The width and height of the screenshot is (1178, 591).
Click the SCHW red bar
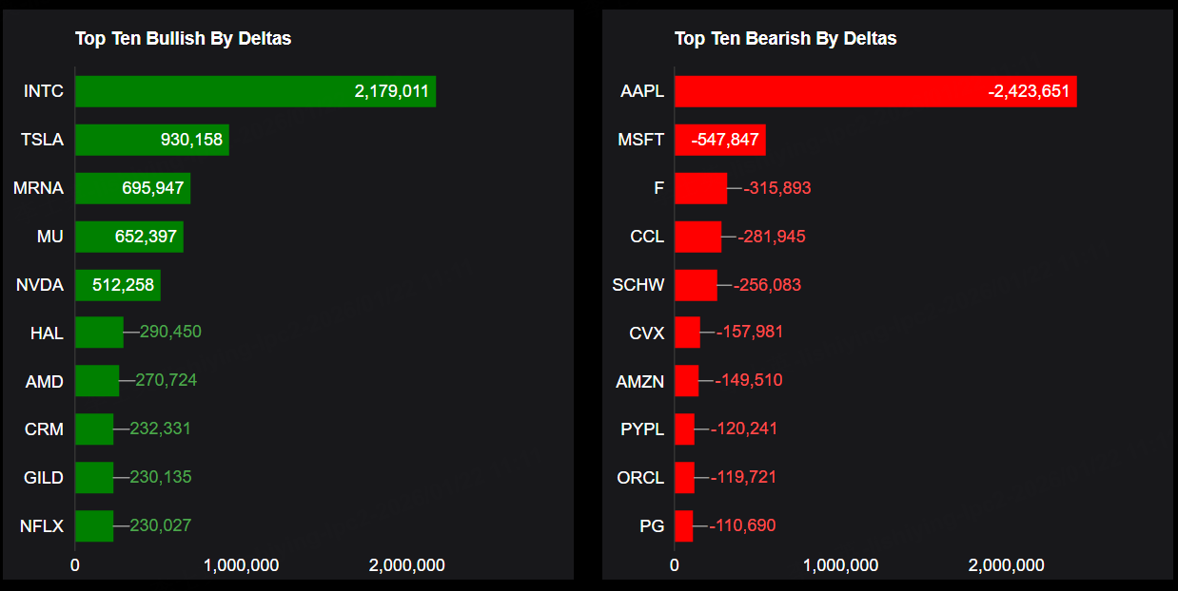click(696, 285)
